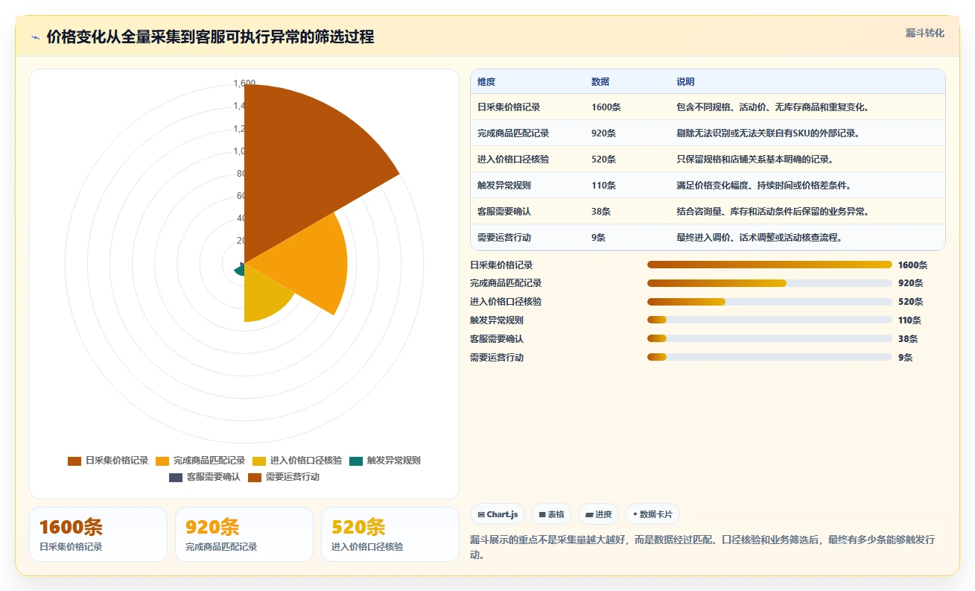Image resolution: width=975 pixels, height=591 pixels.
Task: Click the Chart.js chip icon
Action: pos(481,514)
